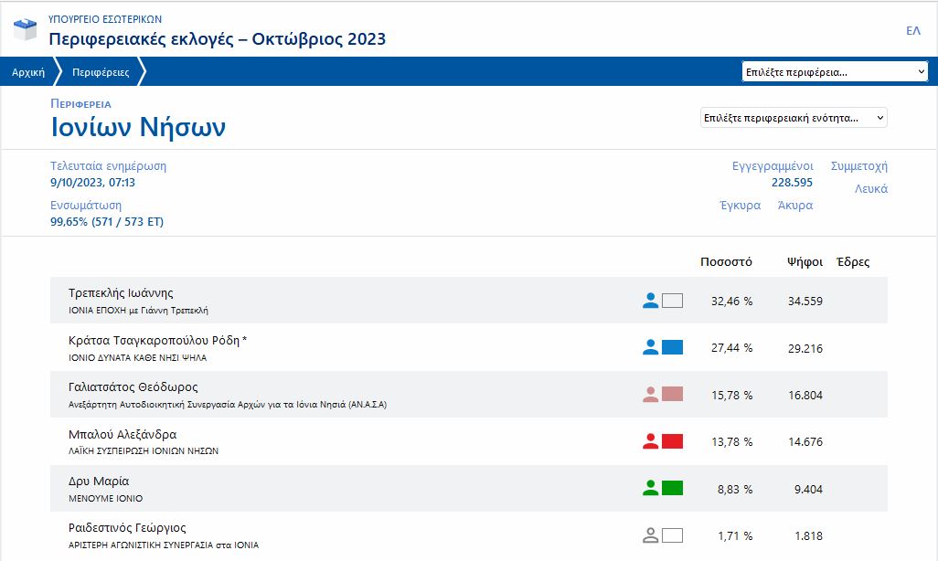This screenshot has width=938, height=561.
Task: Click the blue color box for ΙΟΝΙΟ ΔΥΝΑΤΑ
Action: (672, 347)
